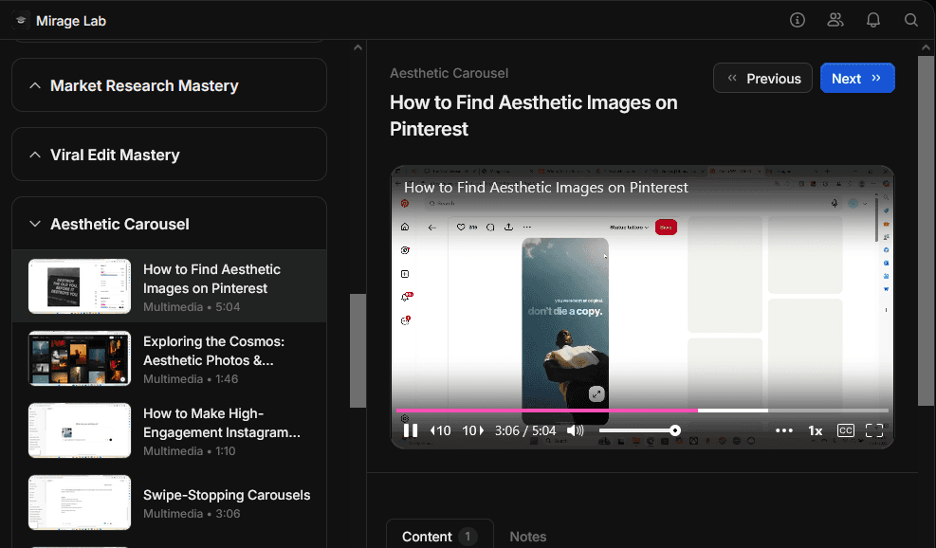Select lesson title Swipe-Stopping Carousels
Image resolution: width=936 pixels, height=548 pixels.
pos(227,495)
